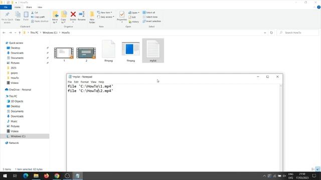The height and width of the screenshot is (180, 321).
Task: Open File Explorer taskbar icon
Action: click(x=36, y=175)
